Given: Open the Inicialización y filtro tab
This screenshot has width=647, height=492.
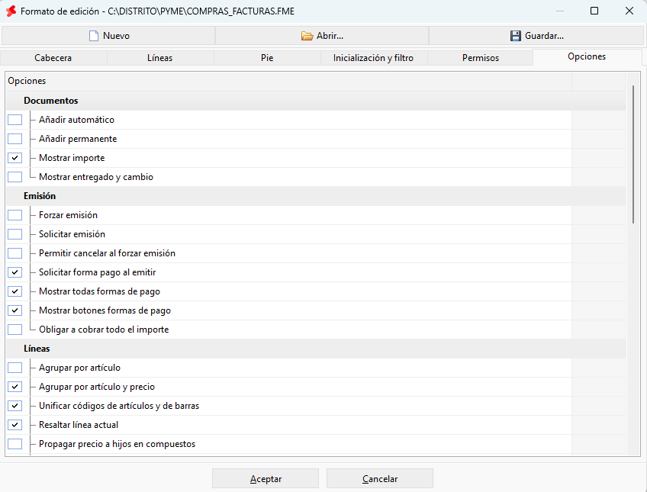Looking at the screenshot, I should [373, 58].
